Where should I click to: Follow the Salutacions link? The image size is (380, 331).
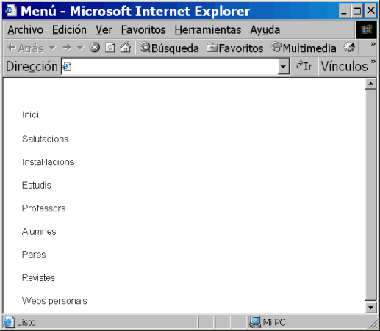(45, 139)
